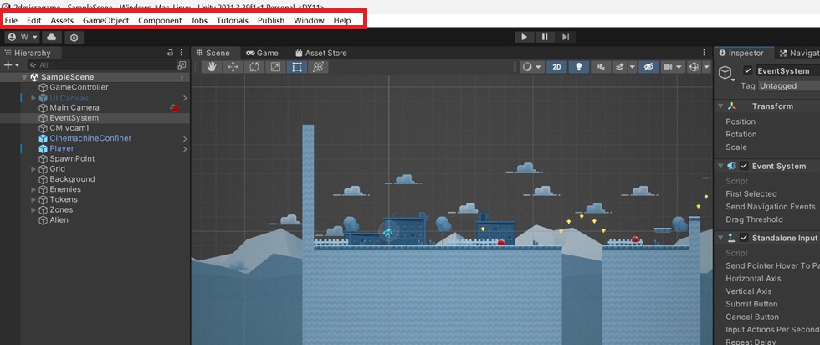The width and height of the screenshot is (820, 345).
Task: Open SampleScene options menu
Action: pos(182,77)
